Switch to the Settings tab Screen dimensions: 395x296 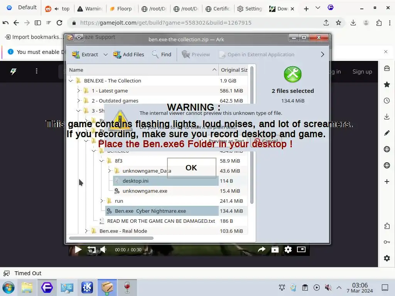click(x=250, y=9)
